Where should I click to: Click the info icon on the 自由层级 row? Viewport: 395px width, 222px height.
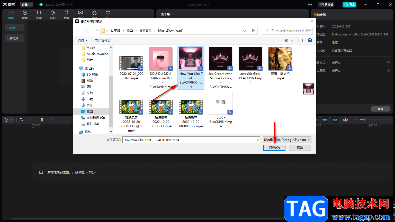click(x=389, y=70)
